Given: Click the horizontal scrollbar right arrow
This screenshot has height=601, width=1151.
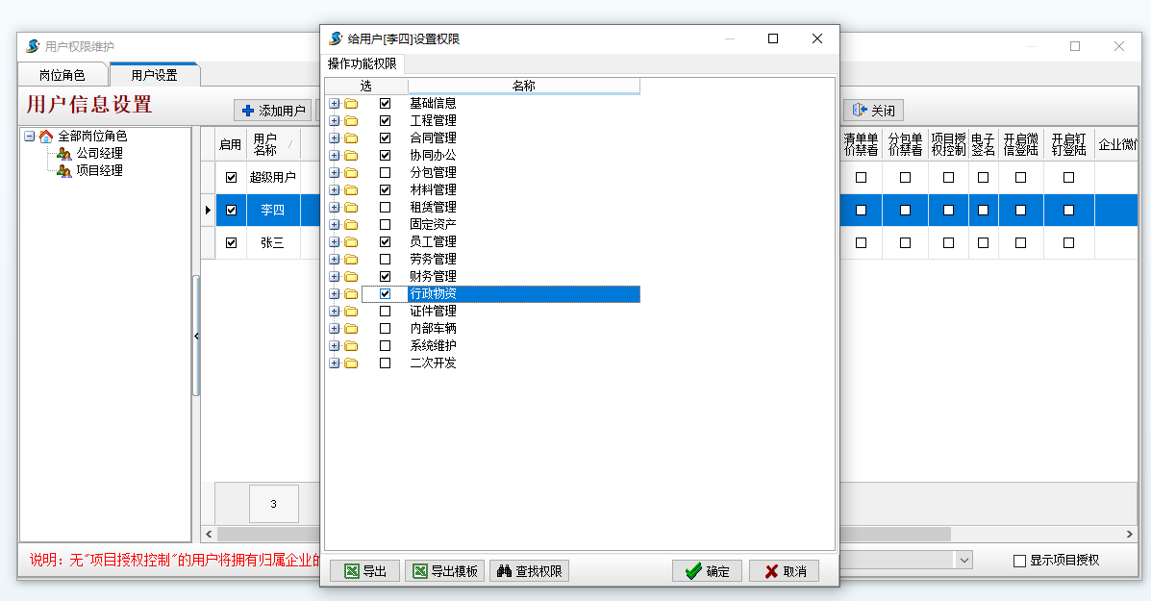Looking at the screenshot, I should coord(1130,534).
